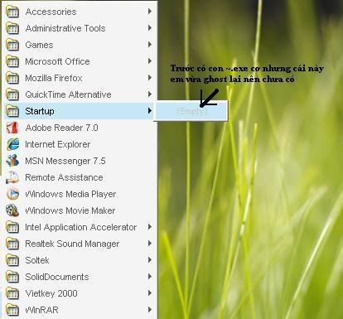Click the QuickTime Alternative folder icon
343x319 pixels.
pos(12,94)
